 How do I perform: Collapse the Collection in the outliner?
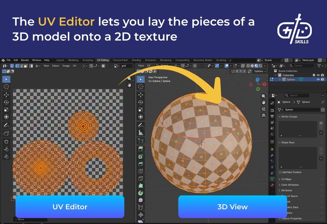point(275,75)
